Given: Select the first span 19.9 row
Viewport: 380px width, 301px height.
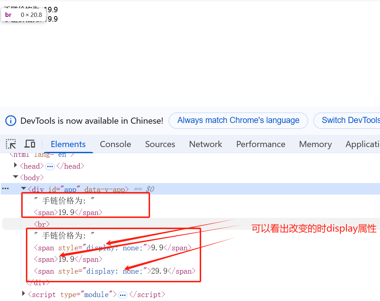Looking at the screenshot, I should [68, 213].
